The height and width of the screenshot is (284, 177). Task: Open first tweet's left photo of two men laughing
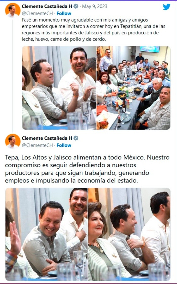point(59,88)
